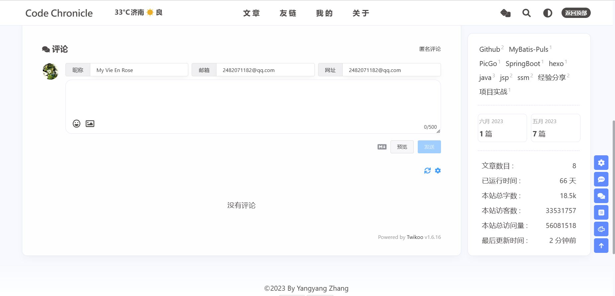Click into the comment text area
Image resolution: width=615 pixels, height=296 pixels.
point(253,107)
